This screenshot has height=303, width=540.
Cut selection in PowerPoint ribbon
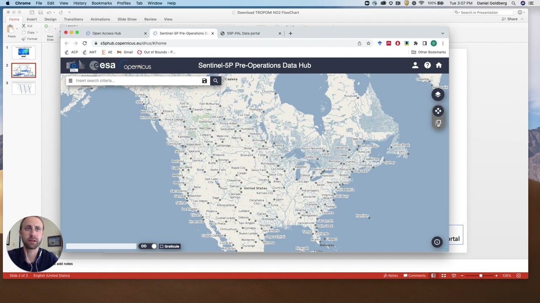click(x=27, y=26)
